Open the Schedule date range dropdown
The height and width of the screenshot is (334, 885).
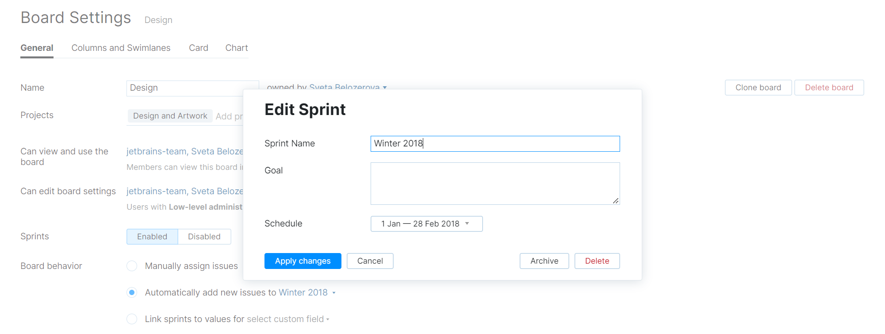[x=426, y=224]
